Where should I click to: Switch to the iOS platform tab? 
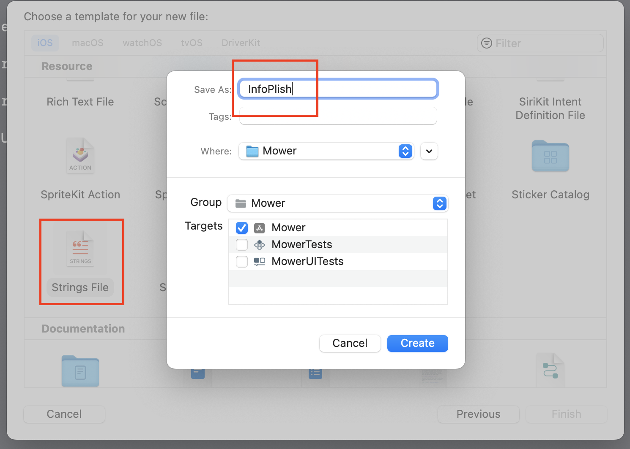pyautogui.click(x=45, y=43)
